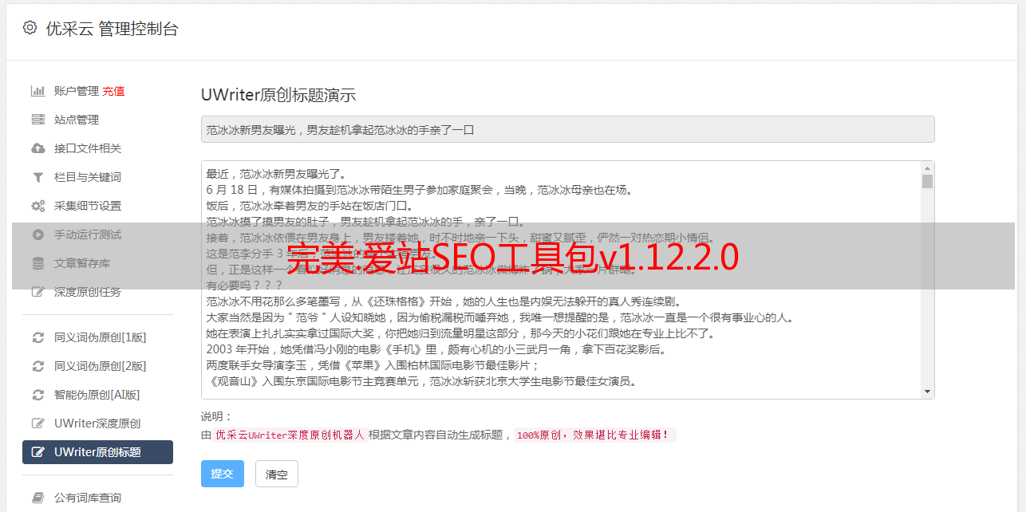Click the generated title input field
This screenshot has width=1026, height=512.
point(567,129)
